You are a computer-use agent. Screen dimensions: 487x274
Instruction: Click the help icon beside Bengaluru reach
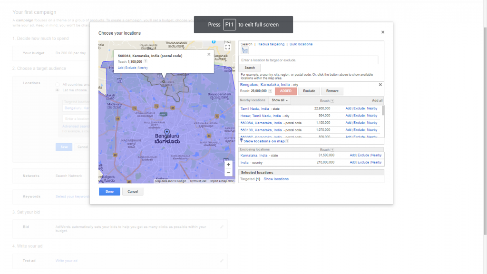[270, 91]
